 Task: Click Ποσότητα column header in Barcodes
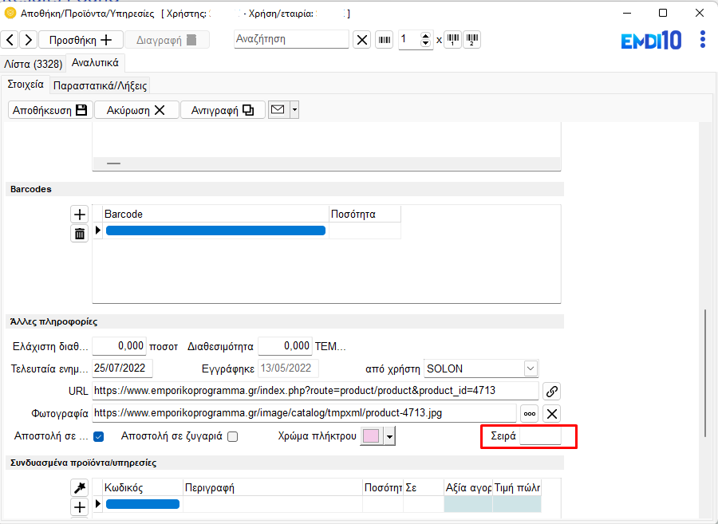point(365,215)
